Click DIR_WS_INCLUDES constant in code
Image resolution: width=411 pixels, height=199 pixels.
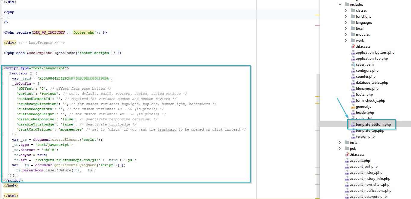point(49,32)
